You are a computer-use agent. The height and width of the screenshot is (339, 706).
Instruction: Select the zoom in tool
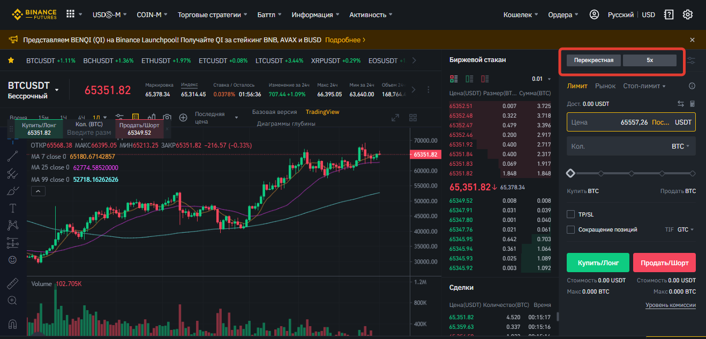(x=13, y=301)
